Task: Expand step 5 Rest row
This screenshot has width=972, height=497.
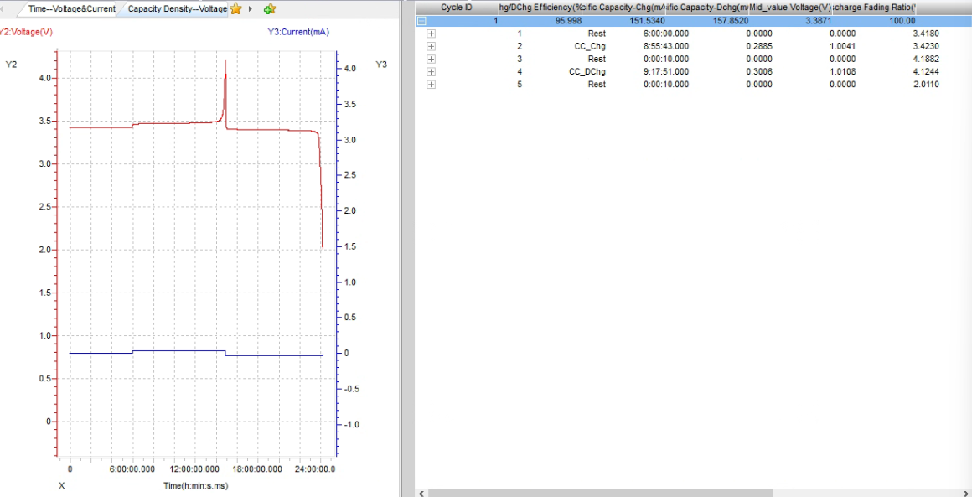Action: point(432,85)
